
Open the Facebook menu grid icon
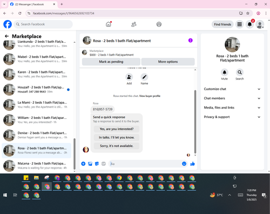[x=239, y=24]
